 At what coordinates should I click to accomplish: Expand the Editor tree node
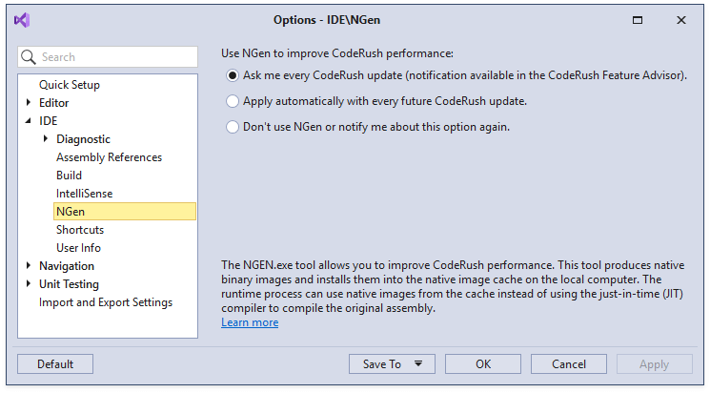point(29,103)
